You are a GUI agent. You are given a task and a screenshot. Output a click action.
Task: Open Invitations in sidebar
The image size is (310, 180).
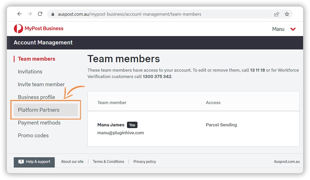click(30, 71)
